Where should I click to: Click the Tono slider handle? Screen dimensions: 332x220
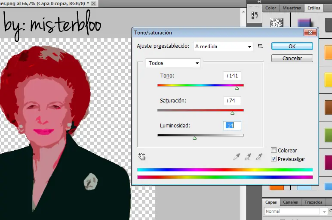pos(237,88)
